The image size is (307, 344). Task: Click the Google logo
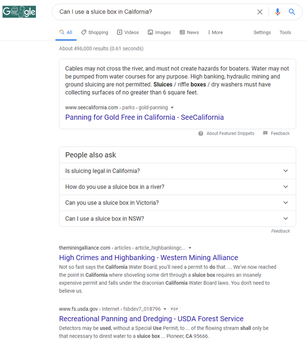point(19,11)
